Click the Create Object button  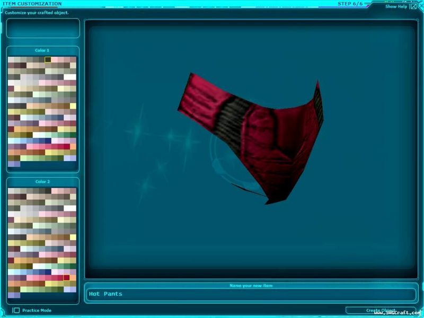(381, 311)
